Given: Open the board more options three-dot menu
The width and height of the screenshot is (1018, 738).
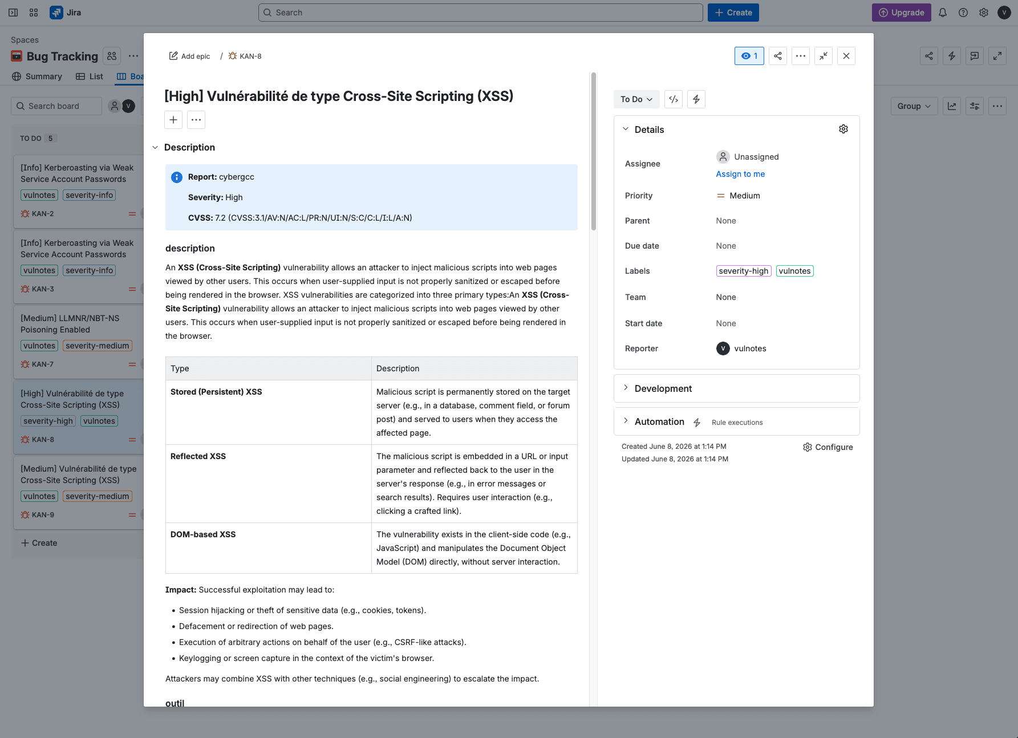Looking at the screenshot, I should click(x=997, y=106).
